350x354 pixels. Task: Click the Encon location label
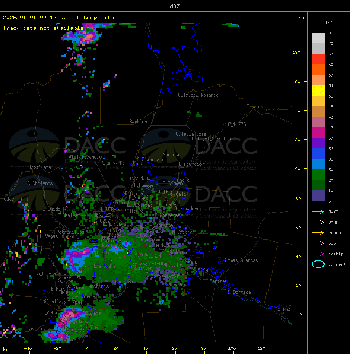[252, 106]
